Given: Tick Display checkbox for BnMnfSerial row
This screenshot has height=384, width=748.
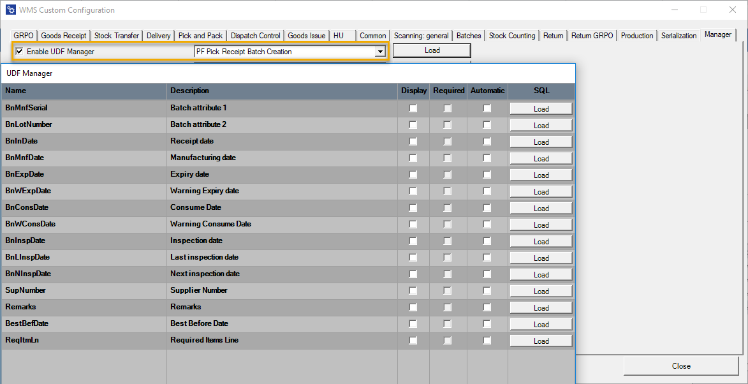Looking at the screenshot, I should pos(413,108).
